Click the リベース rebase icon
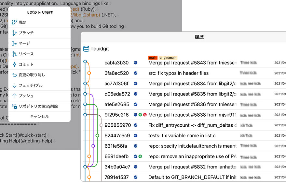 [x=14, y=54]
